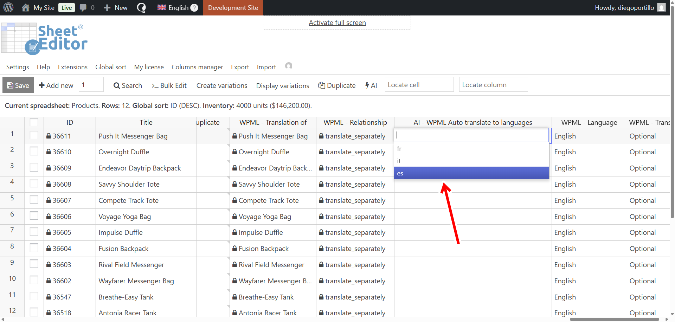Pick 'fr' in the language dropdown list

click(471, 149)
